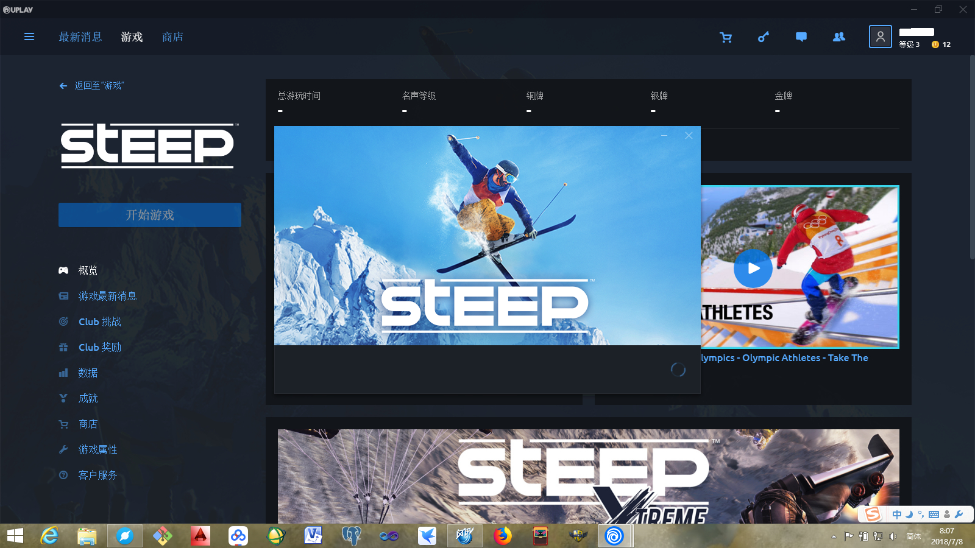
Task: Select the 游戏 tab
Action: [x=132, y=37]
